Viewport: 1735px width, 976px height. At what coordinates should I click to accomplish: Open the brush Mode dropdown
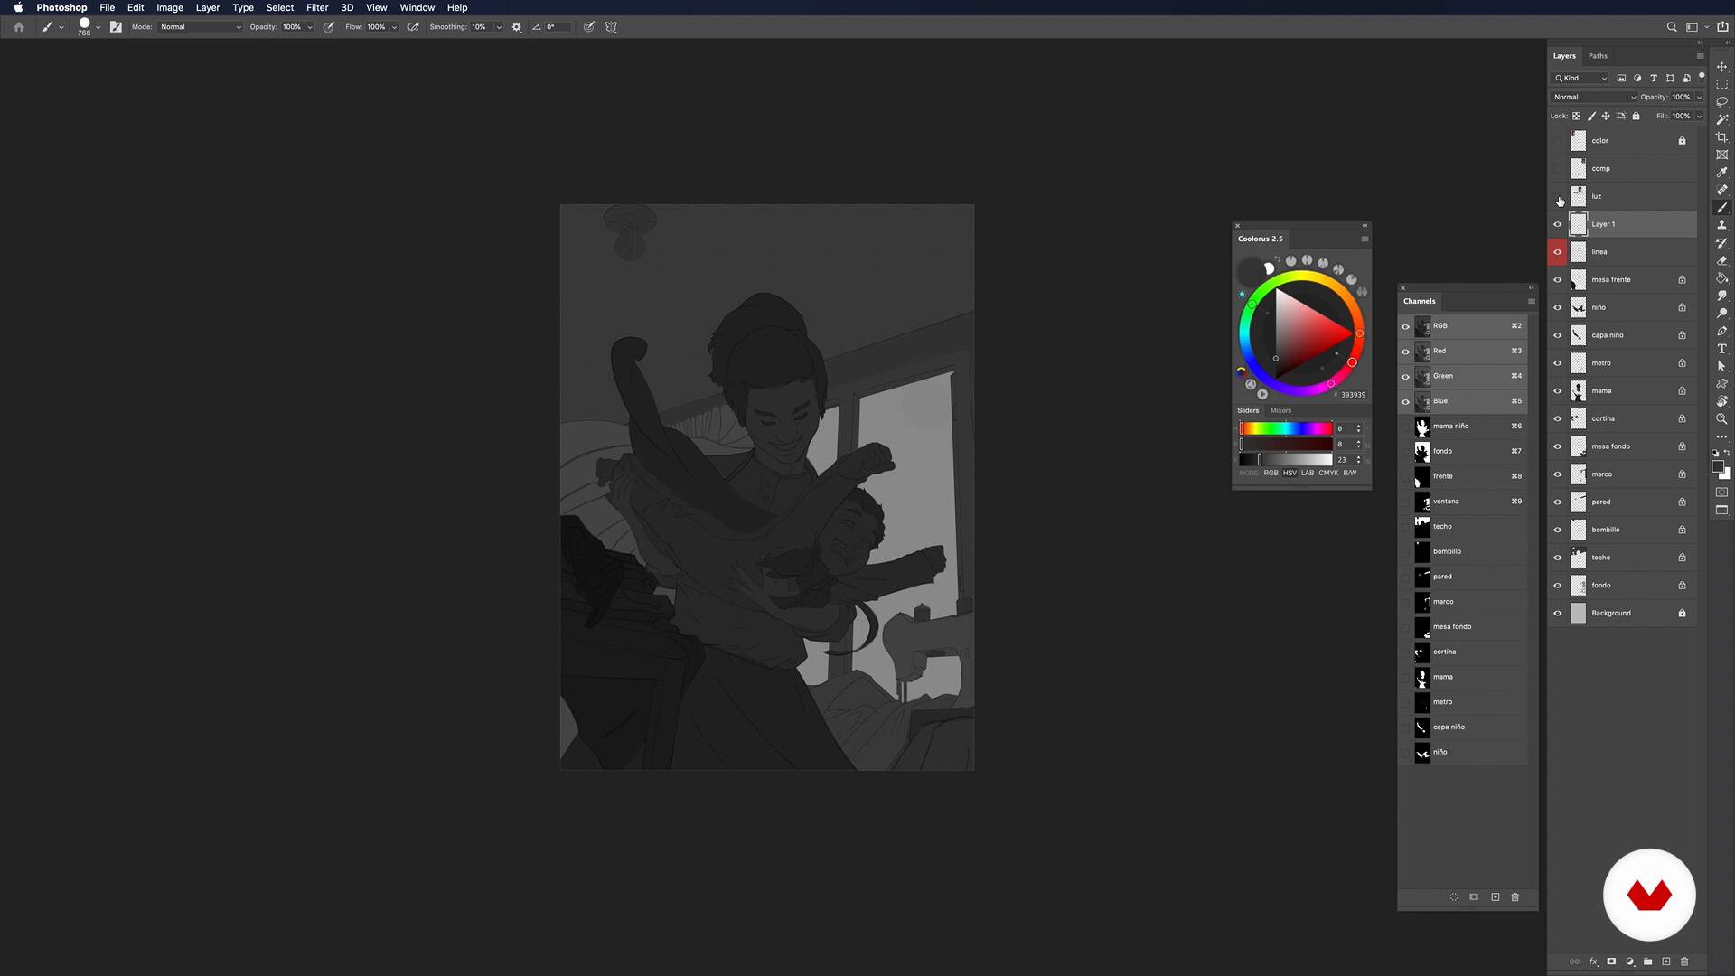point(201,27)
